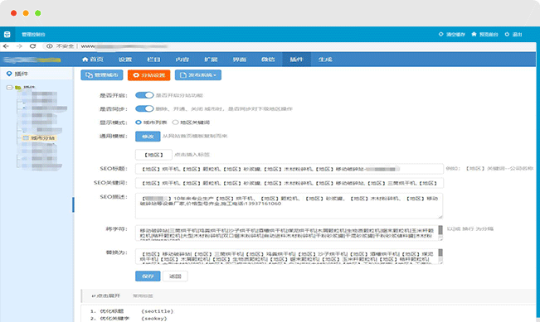
Task: Click the location pin icon beside 插件
Action: pos(9,74)
